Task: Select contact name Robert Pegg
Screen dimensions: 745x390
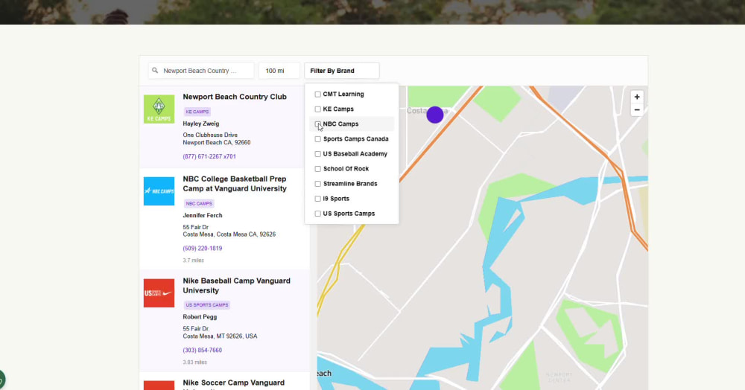Action: [x=200, y=317]
